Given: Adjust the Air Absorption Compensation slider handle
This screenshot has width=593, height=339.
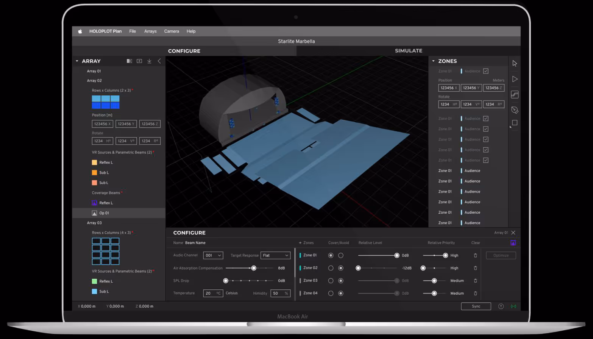Looking at the screenshot, I should point(254,268).
